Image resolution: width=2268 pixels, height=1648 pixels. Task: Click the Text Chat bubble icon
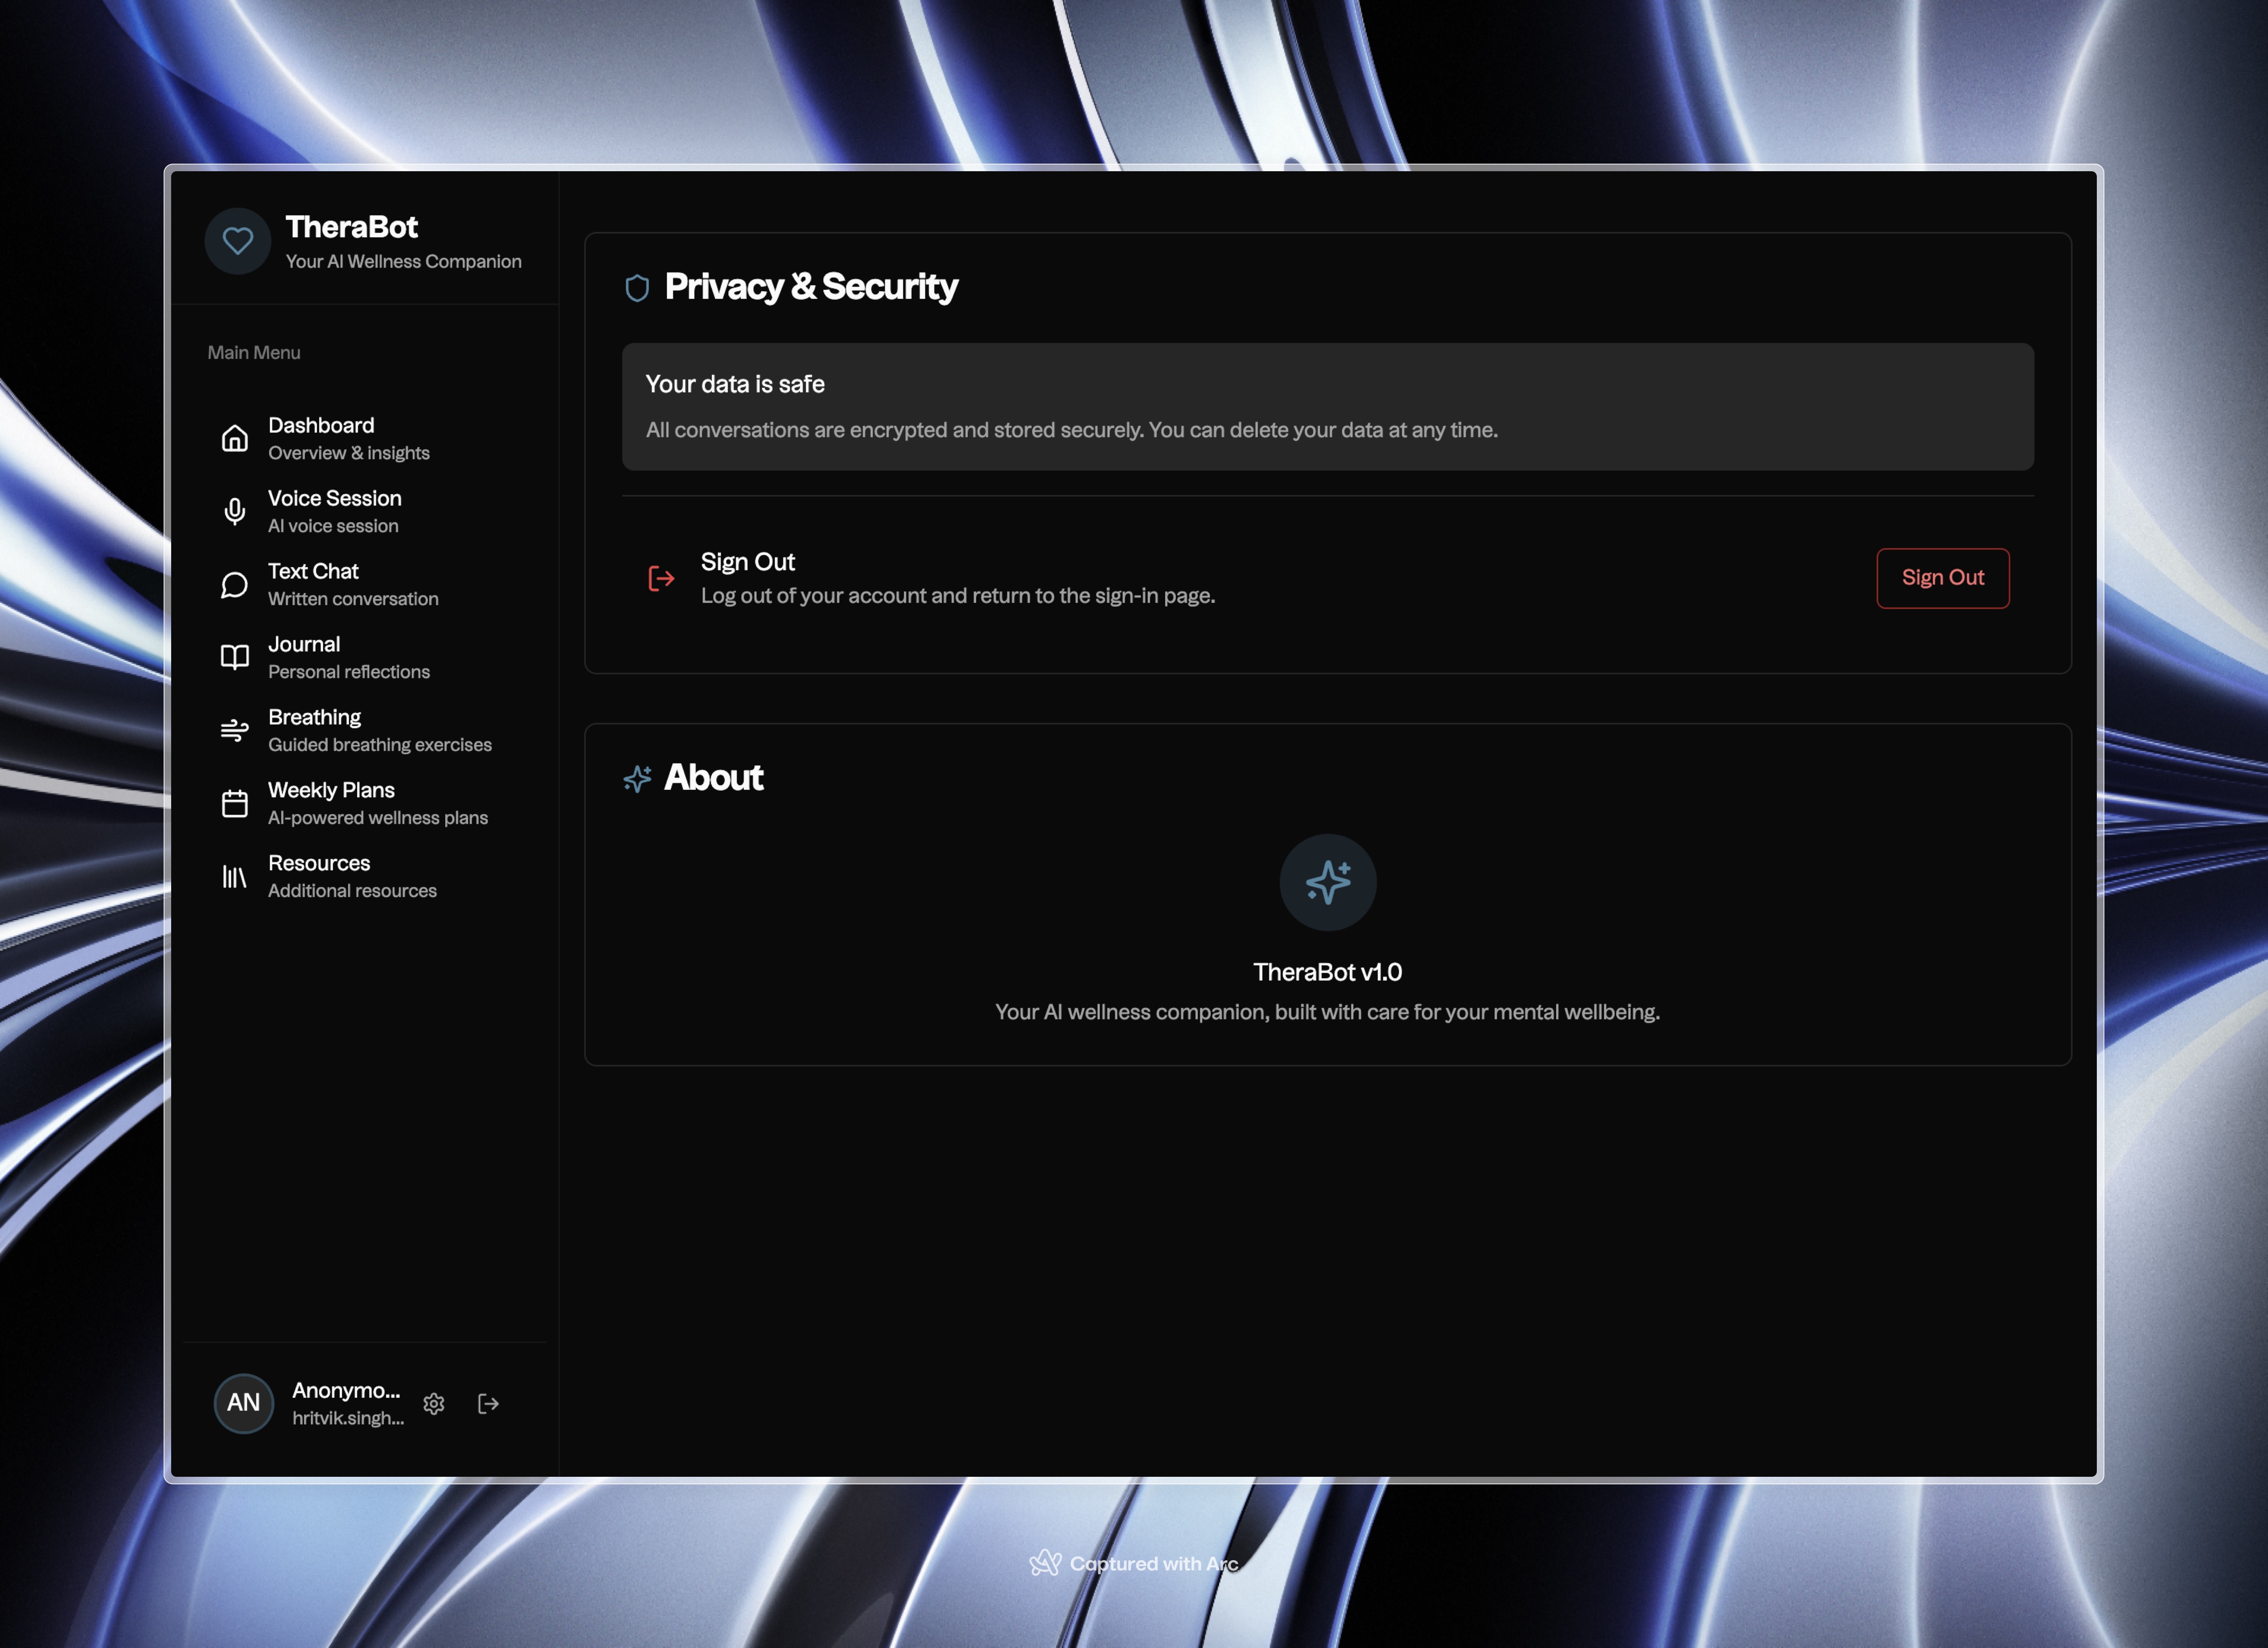(234, 584)
